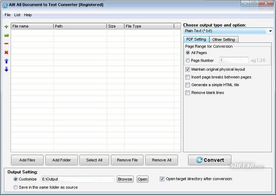Screen dimensions: 276x195
Task: Click the Add Files button
Action: pyautogui.click(x=27, y=160)
